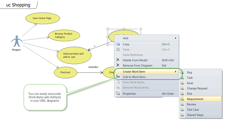This screenshot has height=128, width=237.
Task: Choose Remove From Diagram
Action: 146,65
